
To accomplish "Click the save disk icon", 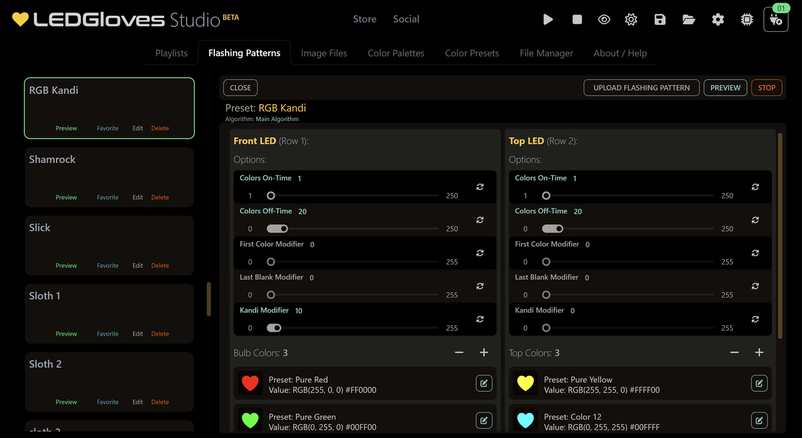I will (x=660, y=19).
